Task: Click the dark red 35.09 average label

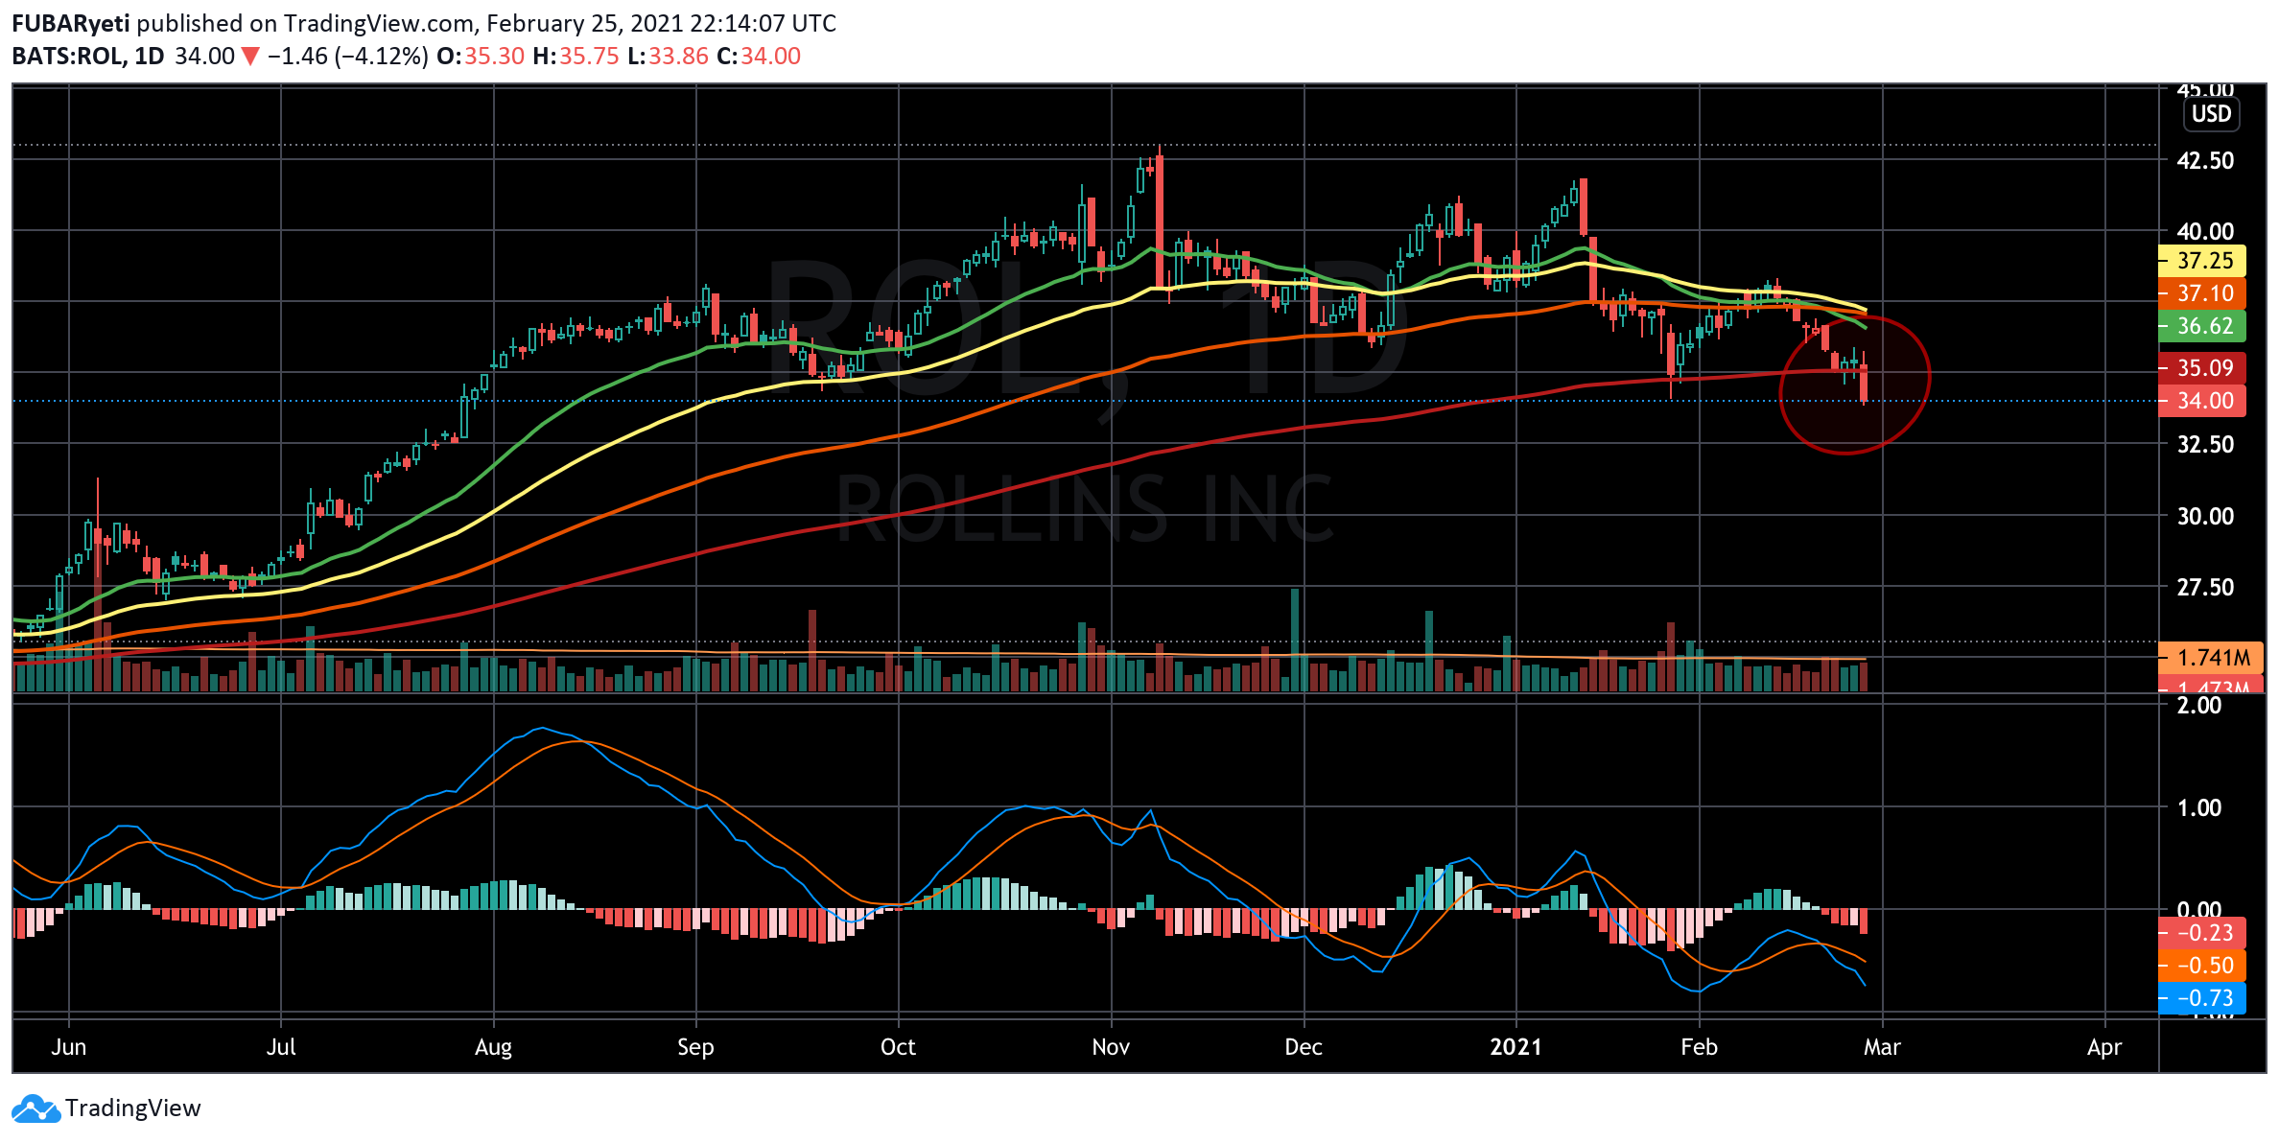Action: [x=2203, y=367]
